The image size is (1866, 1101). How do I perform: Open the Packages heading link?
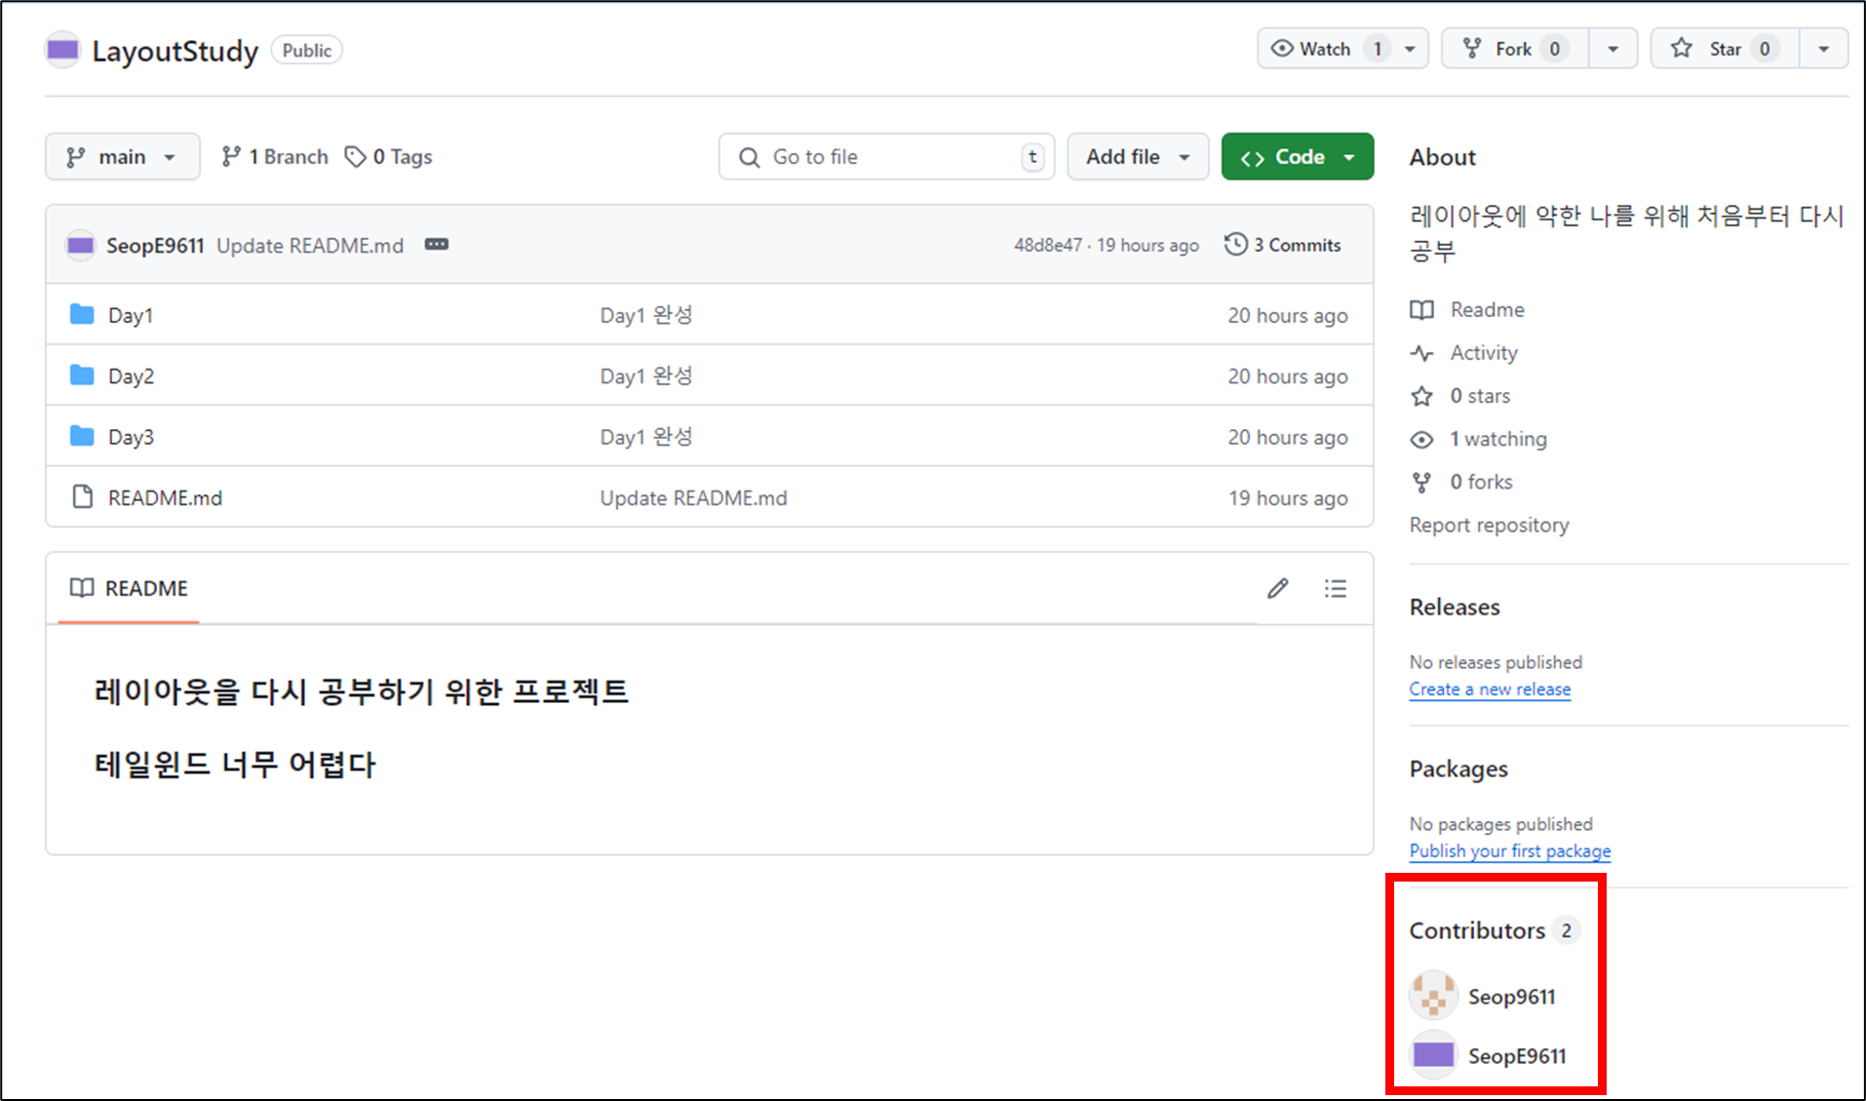point(1458,769)
